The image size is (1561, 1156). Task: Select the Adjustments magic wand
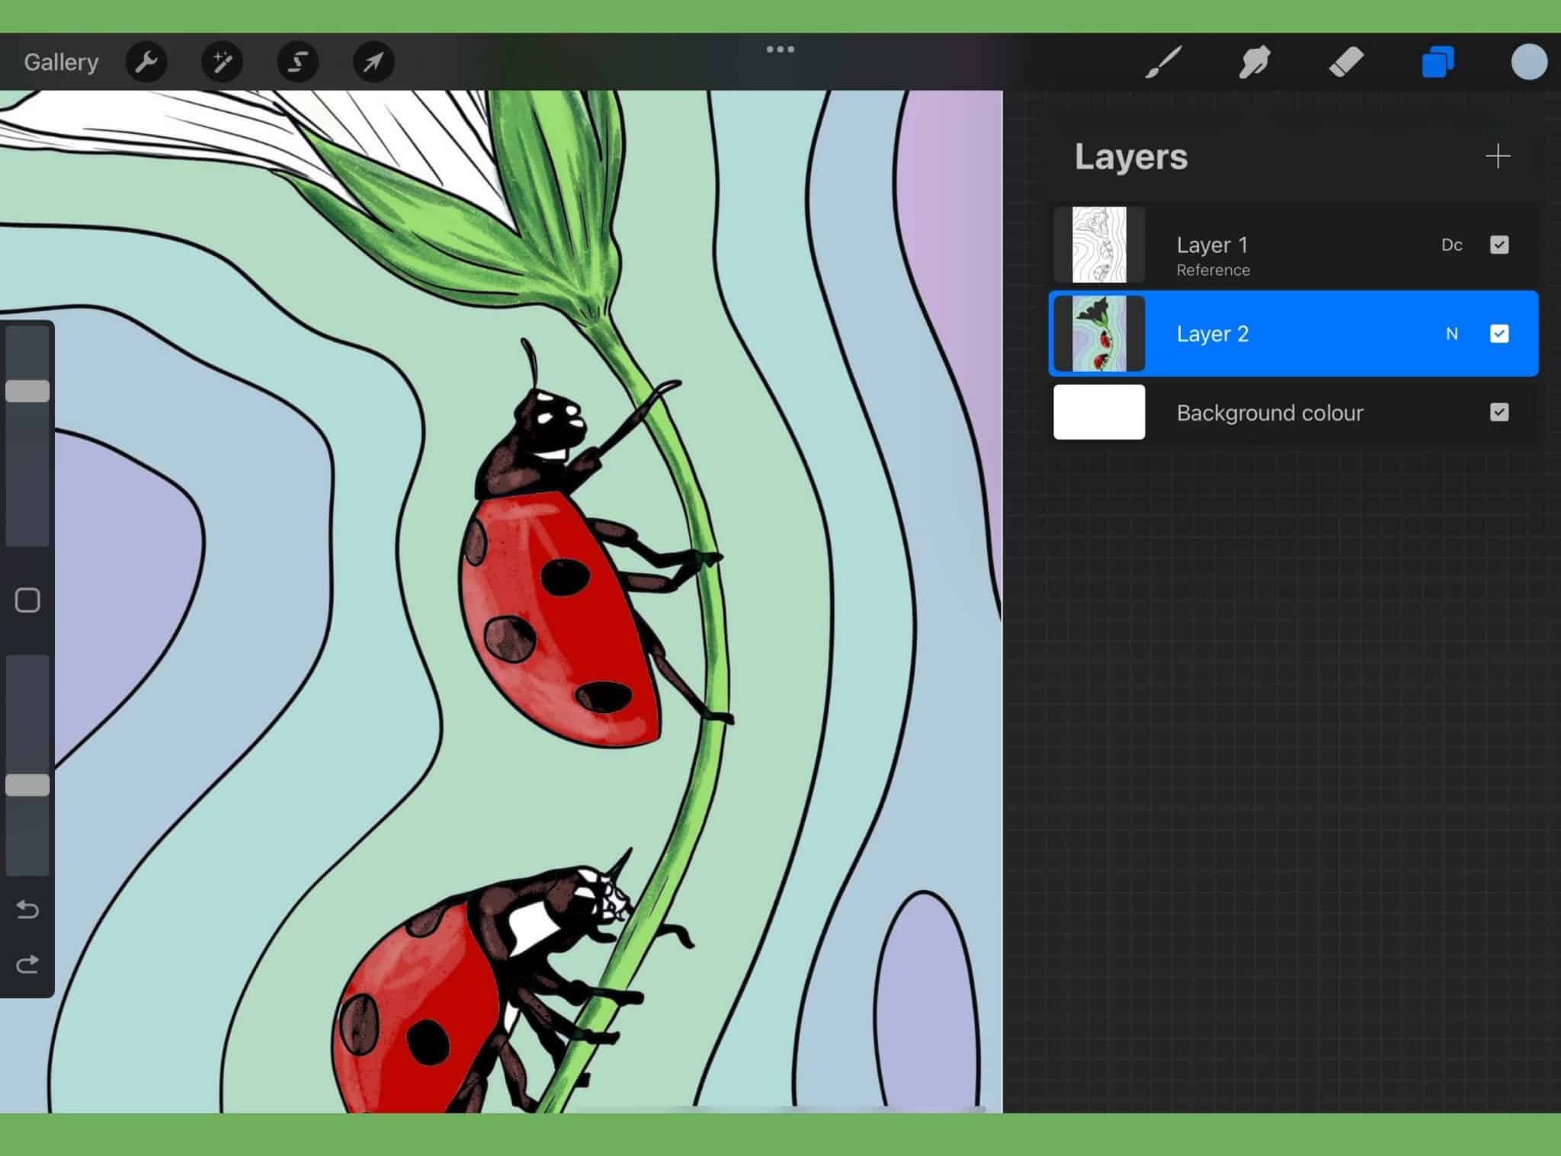click(x=223, y=62)
